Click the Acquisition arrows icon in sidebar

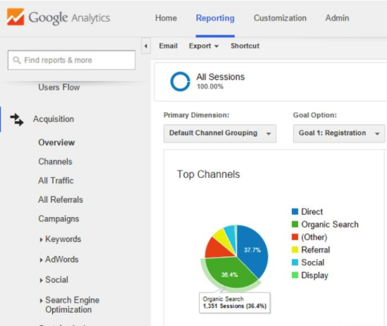(17, 120)
